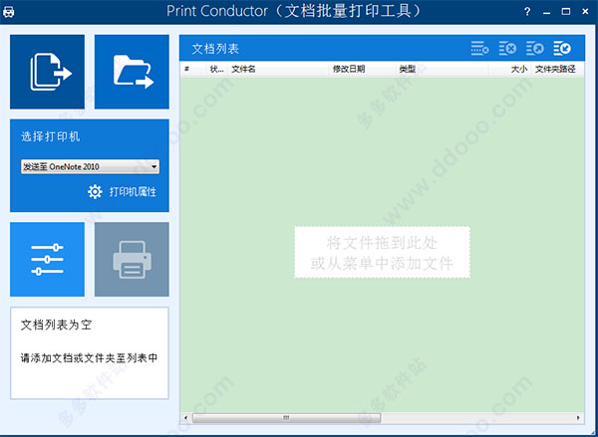Image resolution: width=598 pixels, height=437 pixels.
Task: Sort list by 大小 column
Action: pyautogui.click(x=509, y=69)
